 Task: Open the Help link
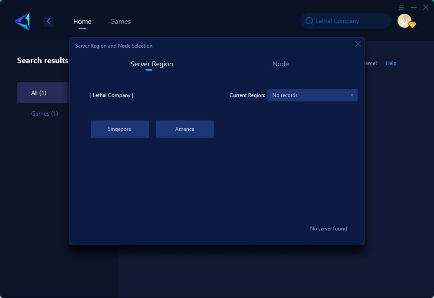point(391,63)
